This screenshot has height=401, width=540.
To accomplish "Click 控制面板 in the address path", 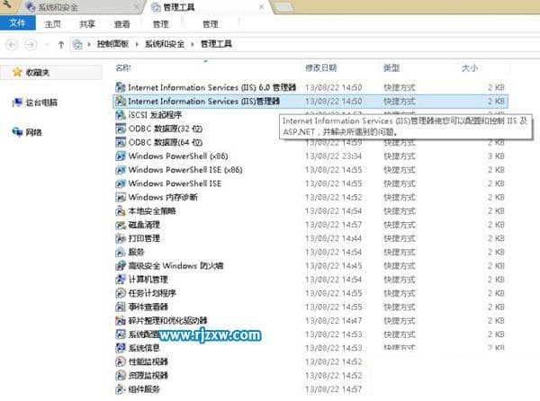I will click(x=112, y=44).
